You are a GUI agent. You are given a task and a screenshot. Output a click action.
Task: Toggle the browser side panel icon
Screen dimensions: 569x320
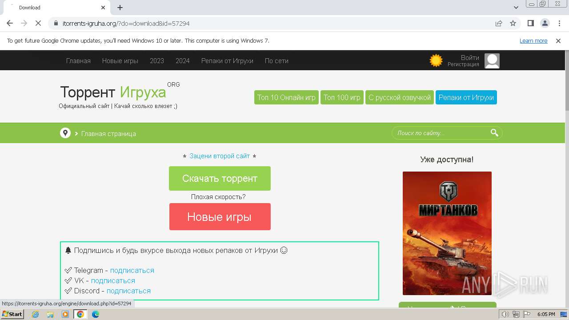pos(531,23)
